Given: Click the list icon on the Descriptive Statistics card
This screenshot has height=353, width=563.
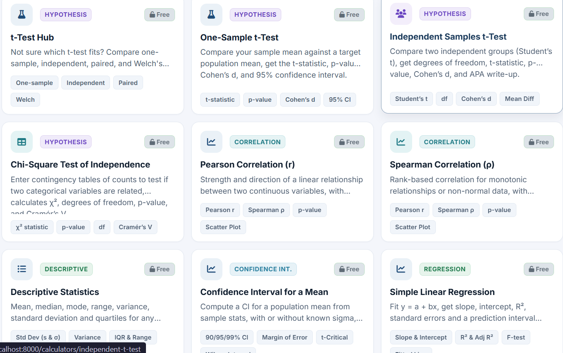Looking at the screenshot, I should [x=22, y=269].
